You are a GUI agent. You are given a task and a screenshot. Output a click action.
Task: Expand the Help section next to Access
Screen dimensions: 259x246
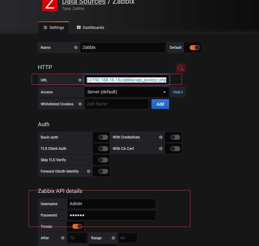(178, 92)
